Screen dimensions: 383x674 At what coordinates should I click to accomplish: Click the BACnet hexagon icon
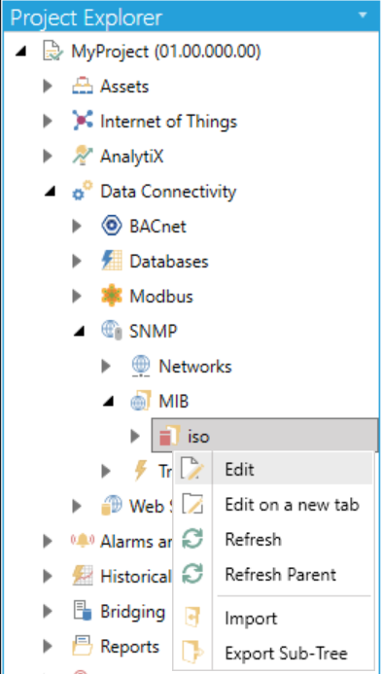[x=112, y=226]
